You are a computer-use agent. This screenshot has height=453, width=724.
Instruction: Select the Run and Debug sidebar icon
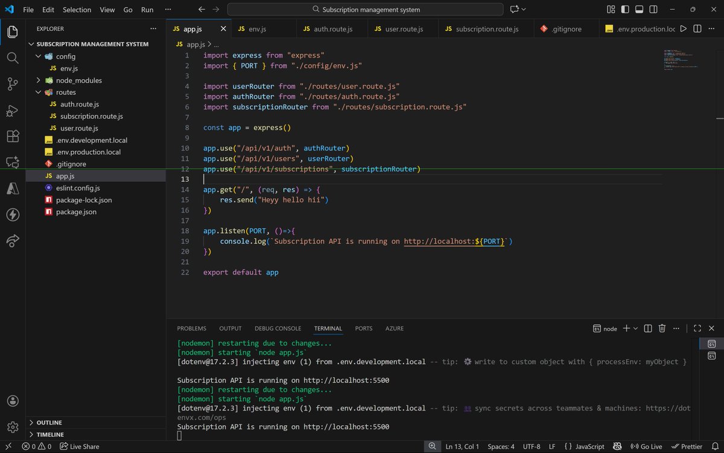coord(13,110)
